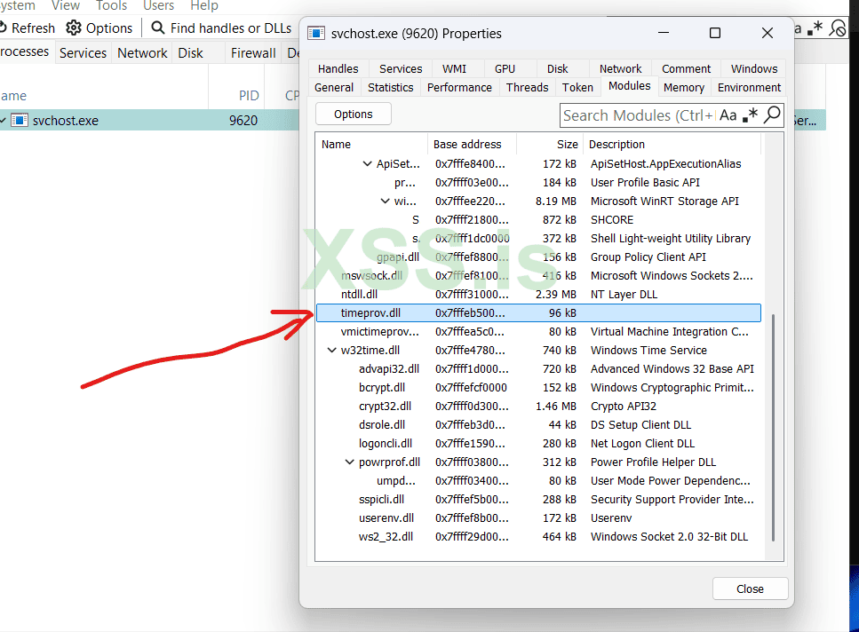Collapse the powrprof.dll module entry
This screenshot has height=632, width=859.
[x=349, y=462]
